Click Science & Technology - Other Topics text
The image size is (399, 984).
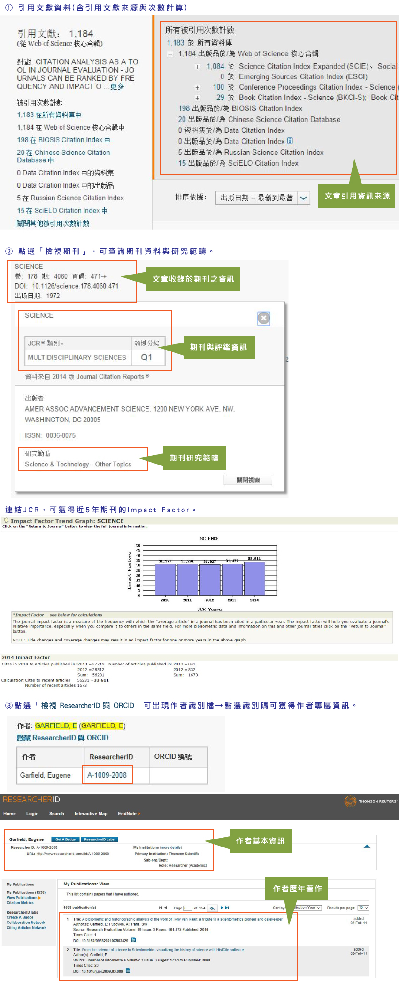pos(78,464)
